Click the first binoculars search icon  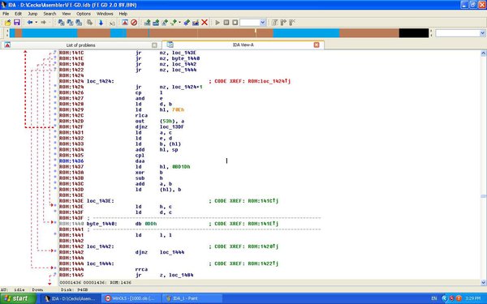click(61, 23)
